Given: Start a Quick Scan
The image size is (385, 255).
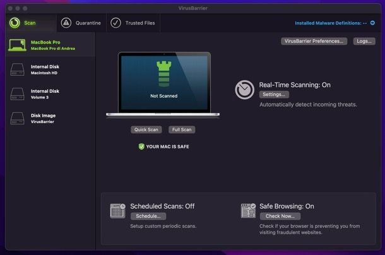Looking at the screenshot, I should click(x=146, y=129).
